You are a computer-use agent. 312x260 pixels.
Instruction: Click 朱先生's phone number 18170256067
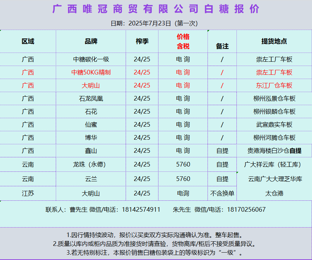[x=246, y=210]
